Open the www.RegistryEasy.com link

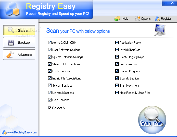click(x=22, y=132)
